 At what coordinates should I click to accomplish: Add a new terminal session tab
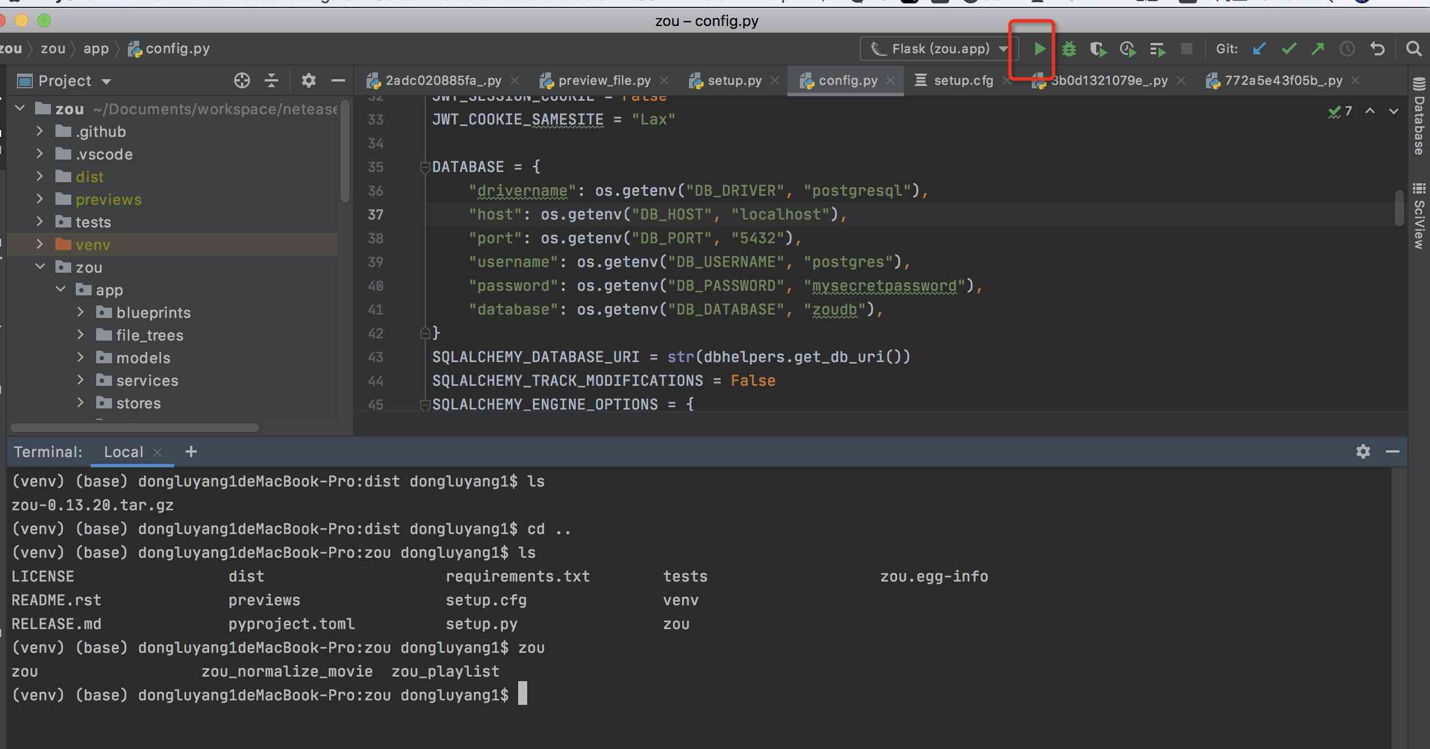point(191,451)
